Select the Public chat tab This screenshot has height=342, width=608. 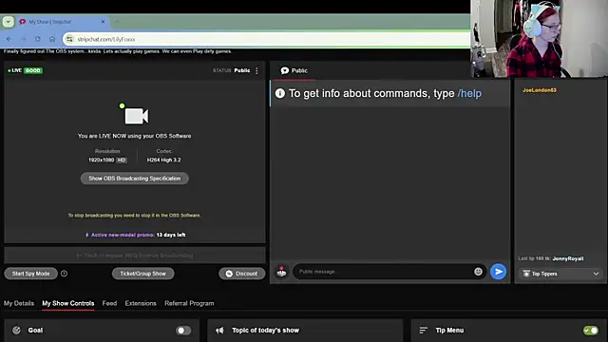coord(294,70)
